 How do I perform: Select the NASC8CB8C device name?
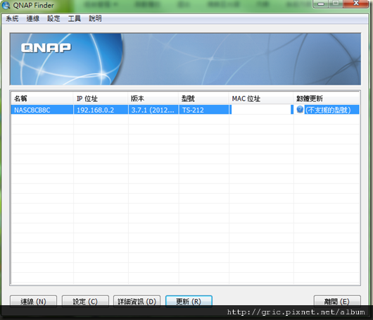(32, 110)
